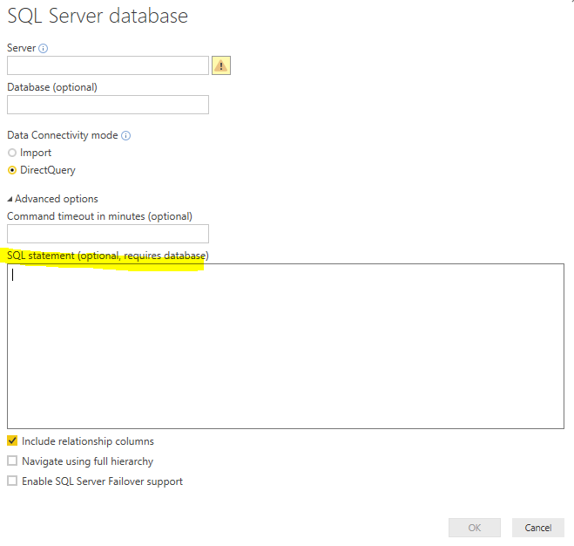Image resolution: width=574 pixels, height=546 pixels.
Task: Click the Cancel button
Action: (538, 528)
